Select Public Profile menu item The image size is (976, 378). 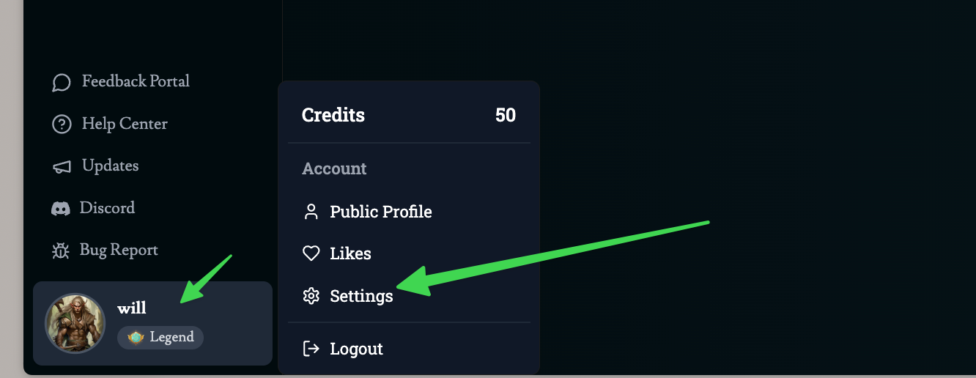[x=380, y=212]
